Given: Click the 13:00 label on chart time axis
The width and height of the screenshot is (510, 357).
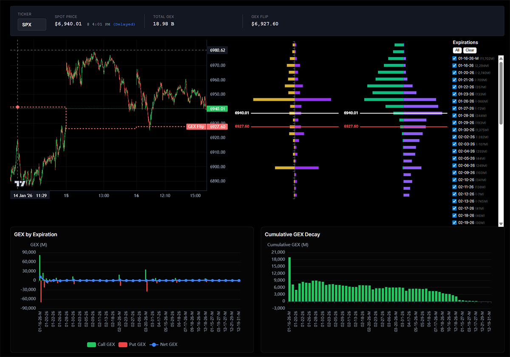Looking at the screenshot, I should coord(104,196).
